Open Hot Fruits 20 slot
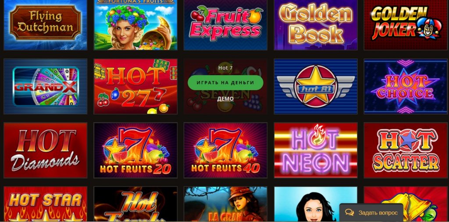Viewport: 449px width, 222px height. click(x=135, y=150)
